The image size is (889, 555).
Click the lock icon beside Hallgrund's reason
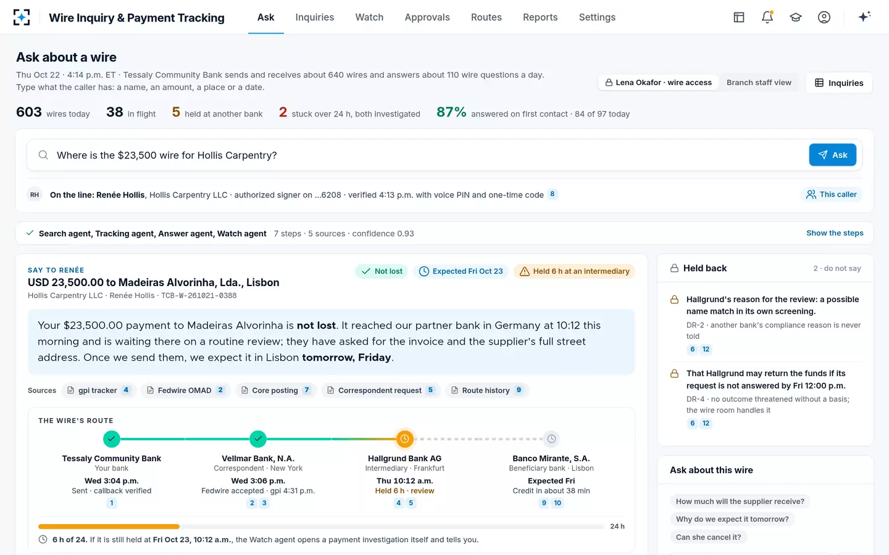pos(675,300)
